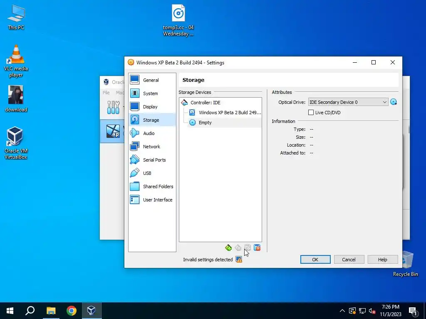Click the optical disc icon beside Empty
426x319 pixels.
192,123
